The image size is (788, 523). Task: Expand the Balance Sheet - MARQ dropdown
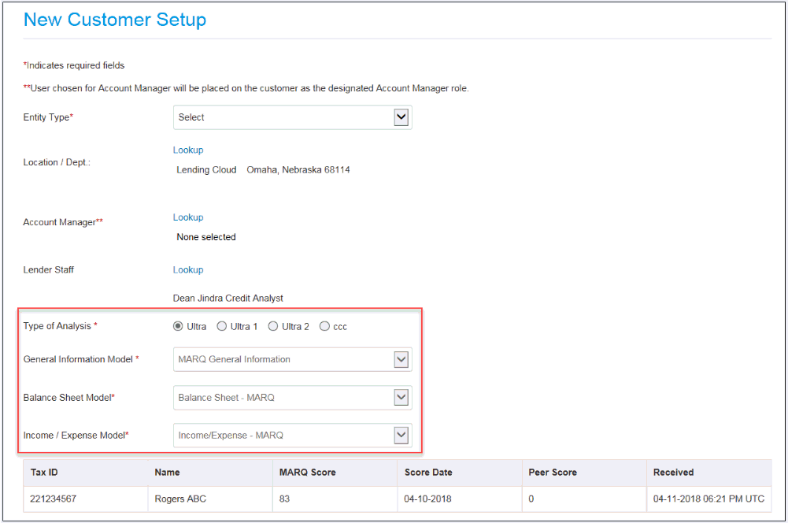pyautogui.click(x=291, y=397)
